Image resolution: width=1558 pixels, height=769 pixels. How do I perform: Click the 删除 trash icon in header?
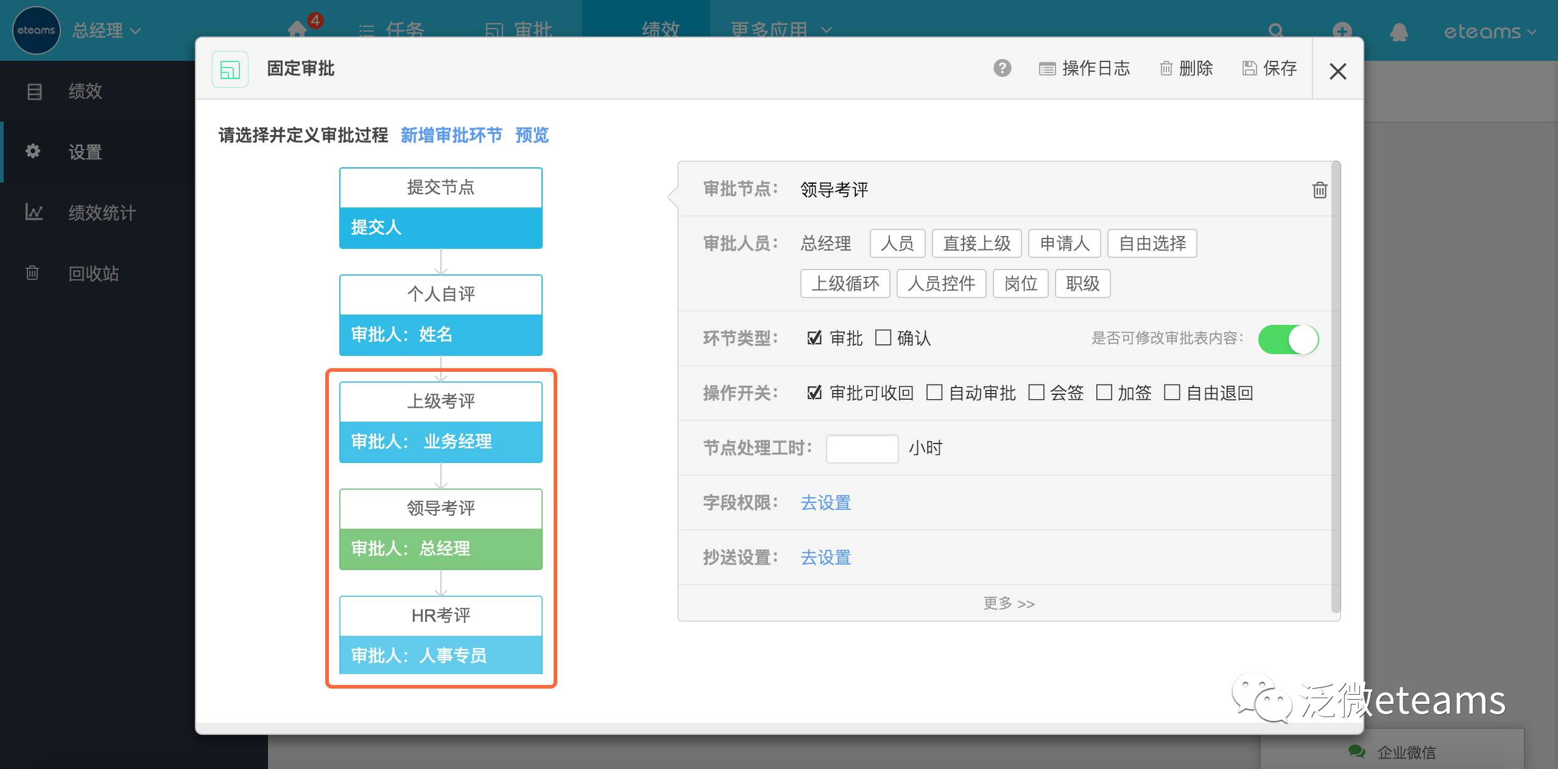point(1166,68)
